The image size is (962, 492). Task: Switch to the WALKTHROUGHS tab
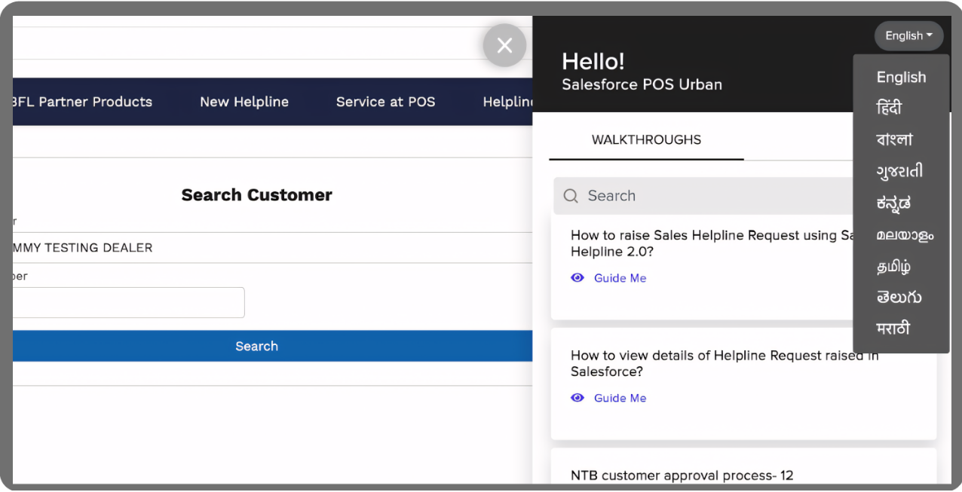tap(646, 140)
